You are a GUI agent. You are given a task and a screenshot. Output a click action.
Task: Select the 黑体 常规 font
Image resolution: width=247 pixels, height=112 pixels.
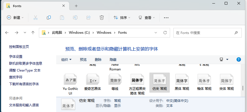(x=182, y=82)
